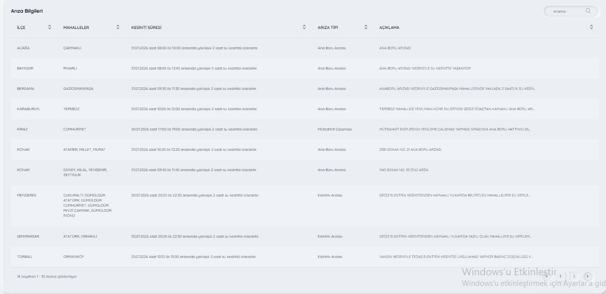
Task: Select the KARABURUN TEPEBOZ row
Action: (305, 109)
